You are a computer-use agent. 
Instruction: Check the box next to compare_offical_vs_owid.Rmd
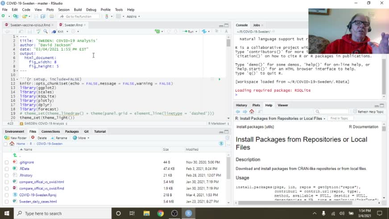point(7,189)
